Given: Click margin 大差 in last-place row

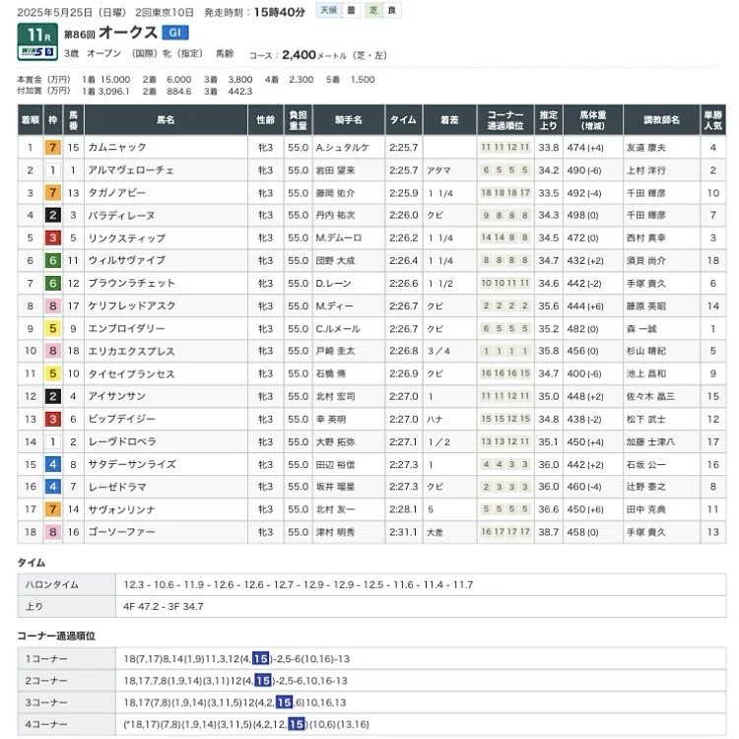Looking at the screenshot, I should (435, 532).
